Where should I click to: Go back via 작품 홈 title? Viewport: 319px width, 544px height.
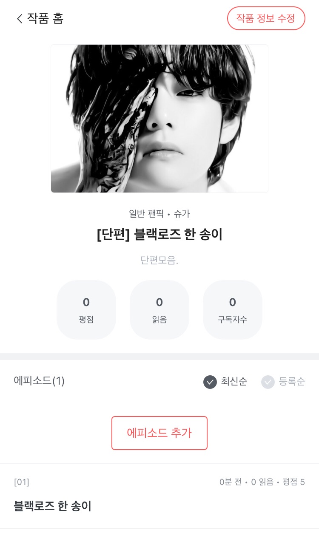(x=45, y=19)
